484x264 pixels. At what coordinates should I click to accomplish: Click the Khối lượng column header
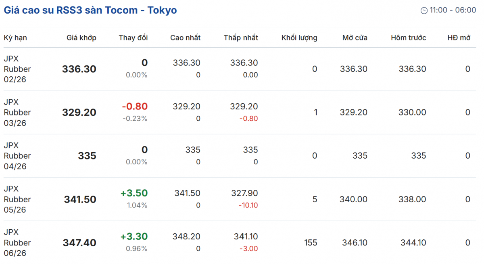pos(299,38)
